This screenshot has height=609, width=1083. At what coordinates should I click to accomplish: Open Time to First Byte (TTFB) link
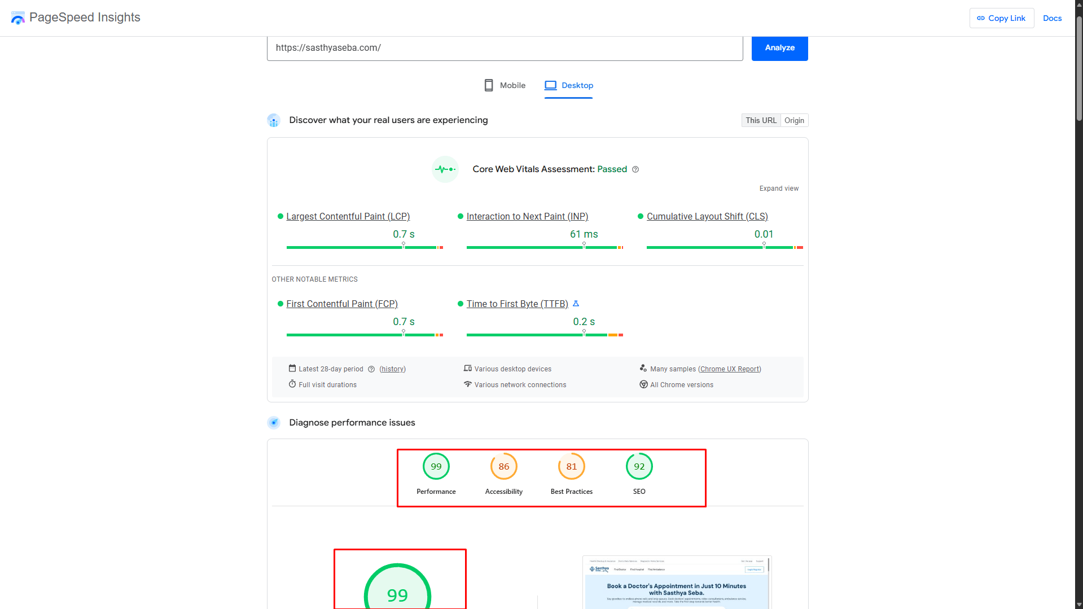(517, 304)
